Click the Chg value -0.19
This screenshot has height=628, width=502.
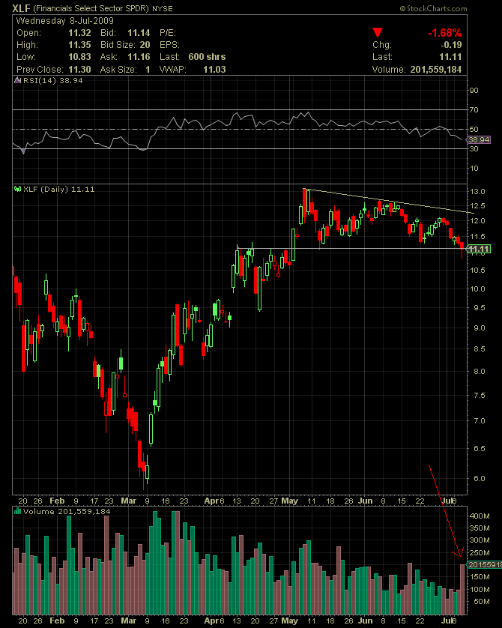[451, 45]
